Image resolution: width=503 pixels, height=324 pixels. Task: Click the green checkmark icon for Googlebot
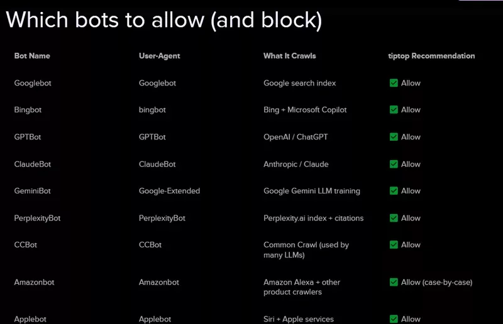tap(394, 83)
